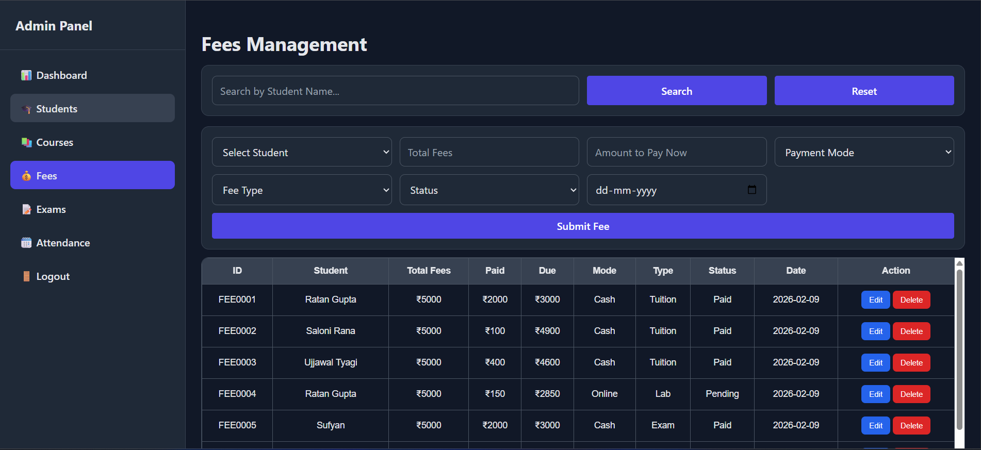Screen dimensions: 981x450
Task: Click the Lab fee type cell
Action: click(x=663, y=394)
